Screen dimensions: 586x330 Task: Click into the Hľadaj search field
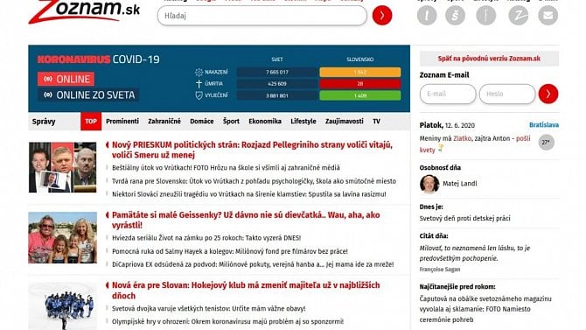pos(262,16)
